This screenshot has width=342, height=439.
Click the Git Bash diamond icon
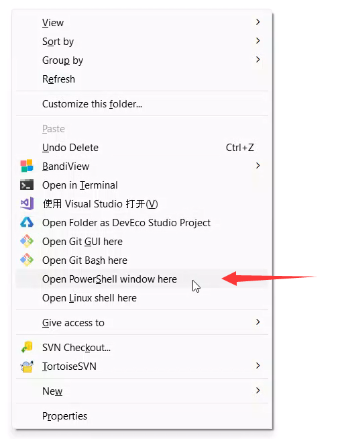click(27, 260)
